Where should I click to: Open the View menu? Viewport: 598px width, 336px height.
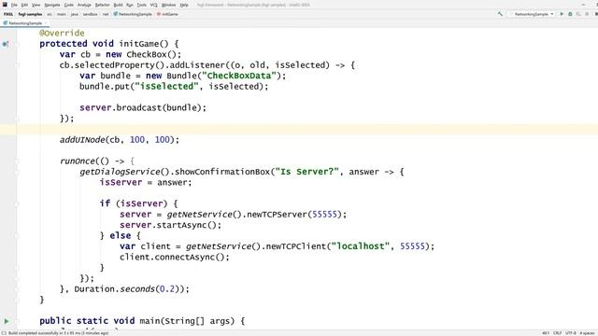point(36,5)
